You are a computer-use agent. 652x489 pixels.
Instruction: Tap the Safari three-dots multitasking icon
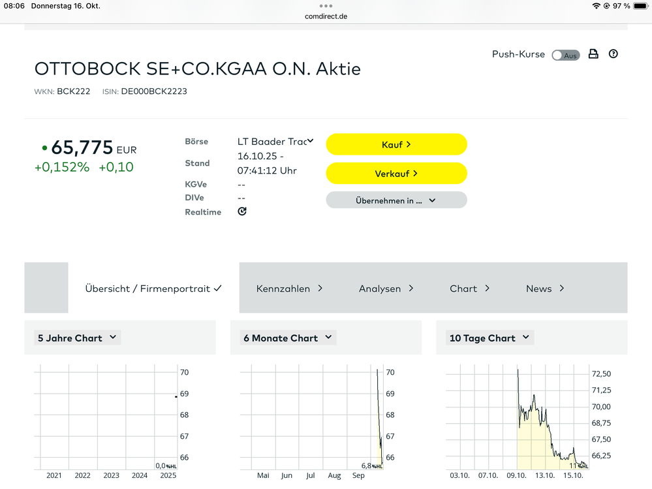(x=326, y=6)
